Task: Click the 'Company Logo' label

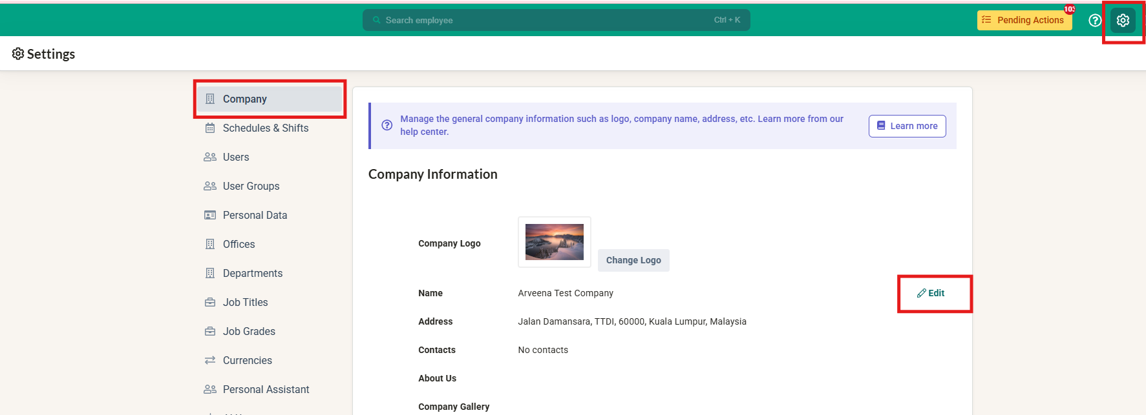Action: pos(449,243)
